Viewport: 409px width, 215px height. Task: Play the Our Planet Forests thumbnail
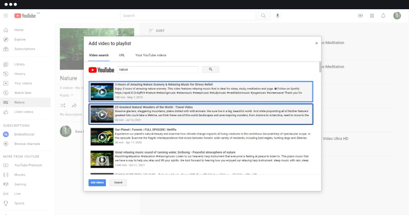(102, 137)
